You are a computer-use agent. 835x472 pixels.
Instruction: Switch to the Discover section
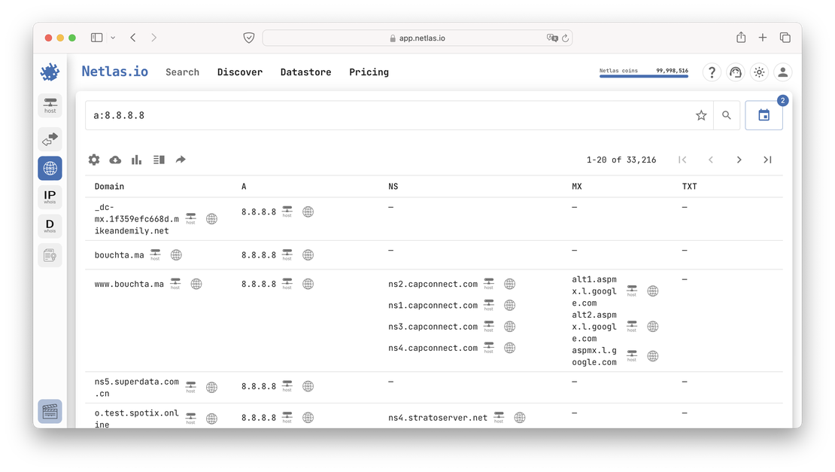240,72
